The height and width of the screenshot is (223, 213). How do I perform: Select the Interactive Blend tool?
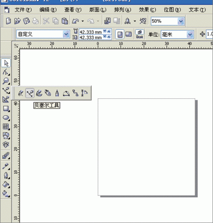click(x=6, y=156)
